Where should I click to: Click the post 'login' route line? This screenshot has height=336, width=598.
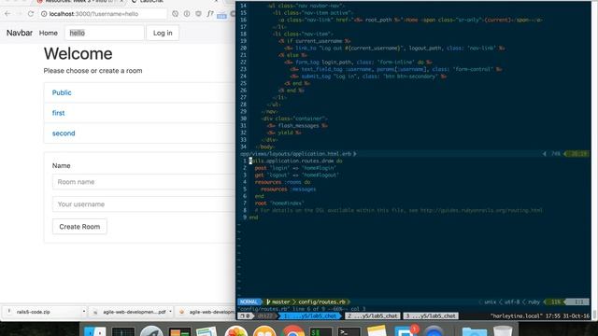[295, 168]
